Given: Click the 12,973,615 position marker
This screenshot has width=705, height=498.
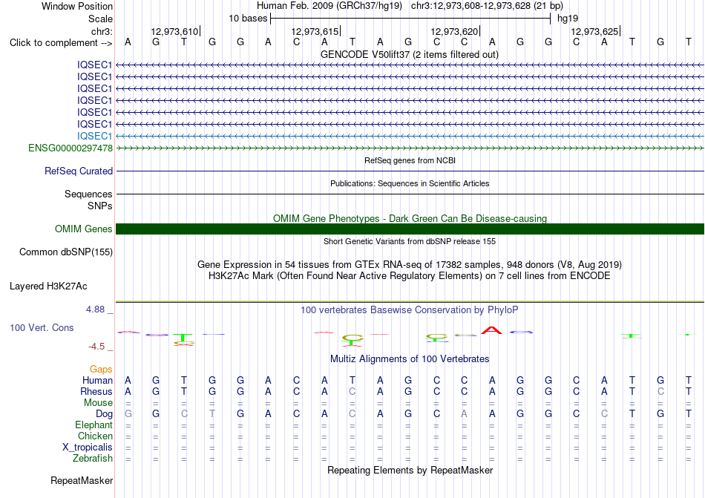Looking at the screenshot, I should point(315,31).
